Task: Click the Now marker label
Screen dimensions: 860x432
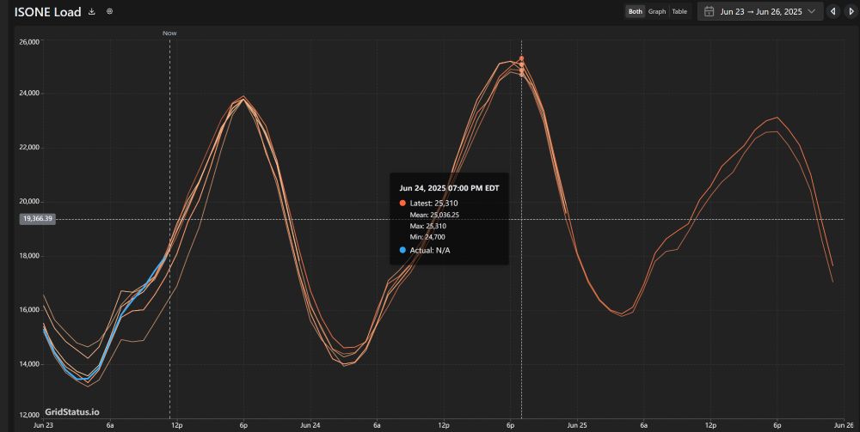Action: pyautogui.click(x=169, y=33)
